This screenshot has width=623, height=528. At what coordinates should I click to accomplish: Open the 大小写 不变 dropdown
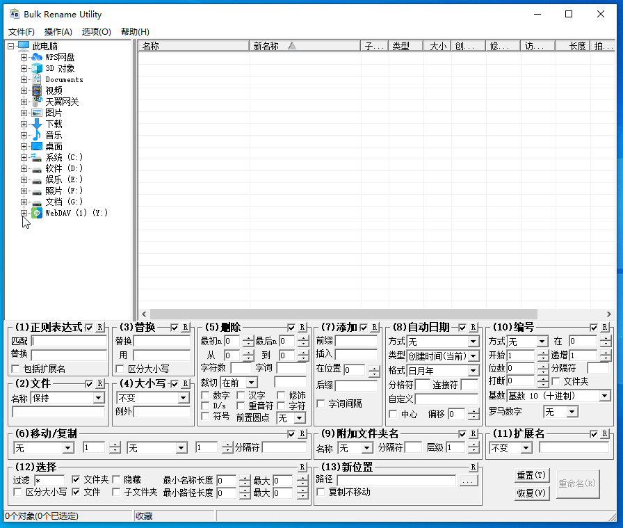click(x=183, y=398)
